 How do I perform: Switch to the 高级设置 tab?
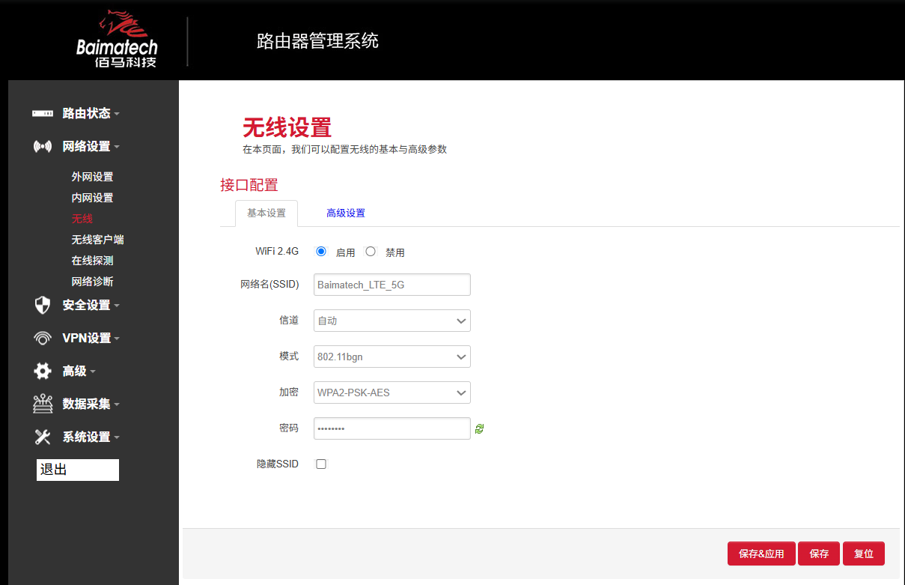pos(345,213)
